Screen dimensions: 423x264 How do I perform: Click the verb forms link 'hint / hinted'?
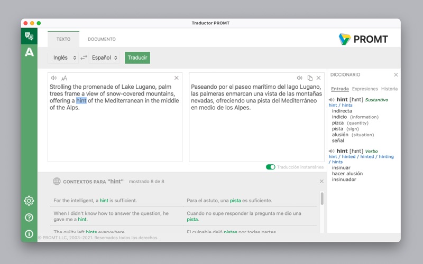(361, 159)
